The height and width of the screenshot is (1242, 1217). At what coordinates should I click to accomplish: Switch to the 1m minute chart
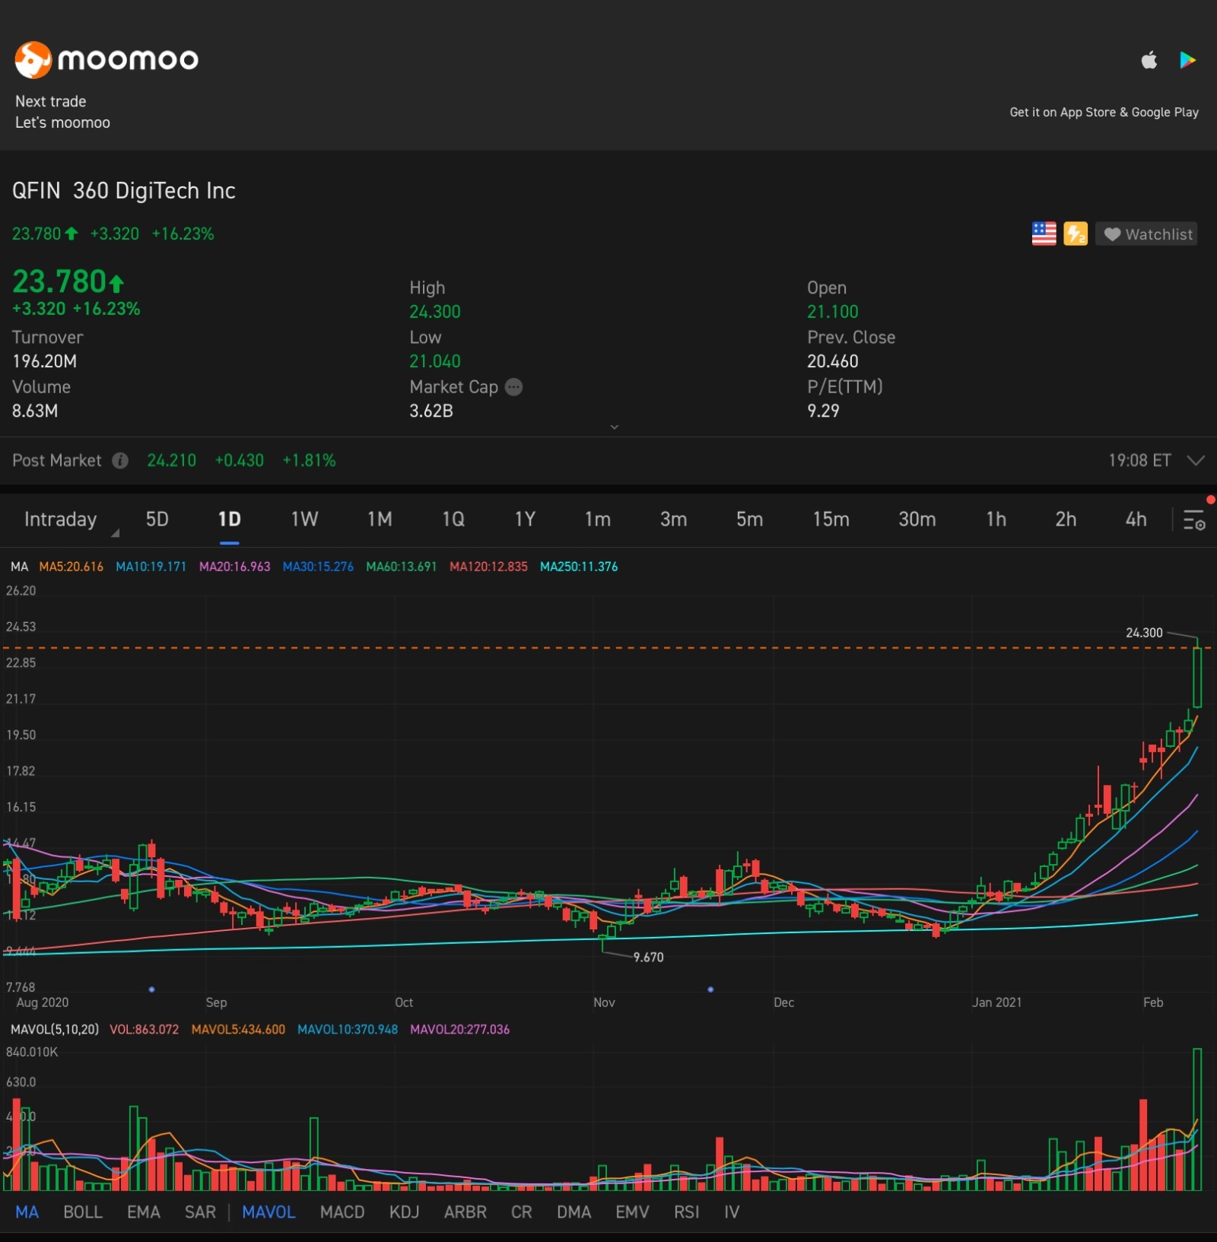point(598,519)
